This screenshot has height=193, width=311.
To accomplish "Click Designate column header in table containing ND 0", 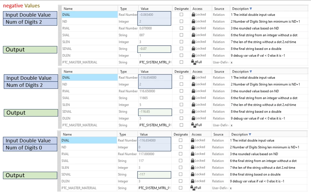I will (x=181, y=134).
